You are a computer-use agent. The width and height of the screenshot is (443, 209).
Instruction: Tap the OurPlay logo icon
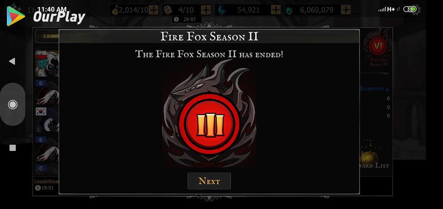click(x=16, y=16)
